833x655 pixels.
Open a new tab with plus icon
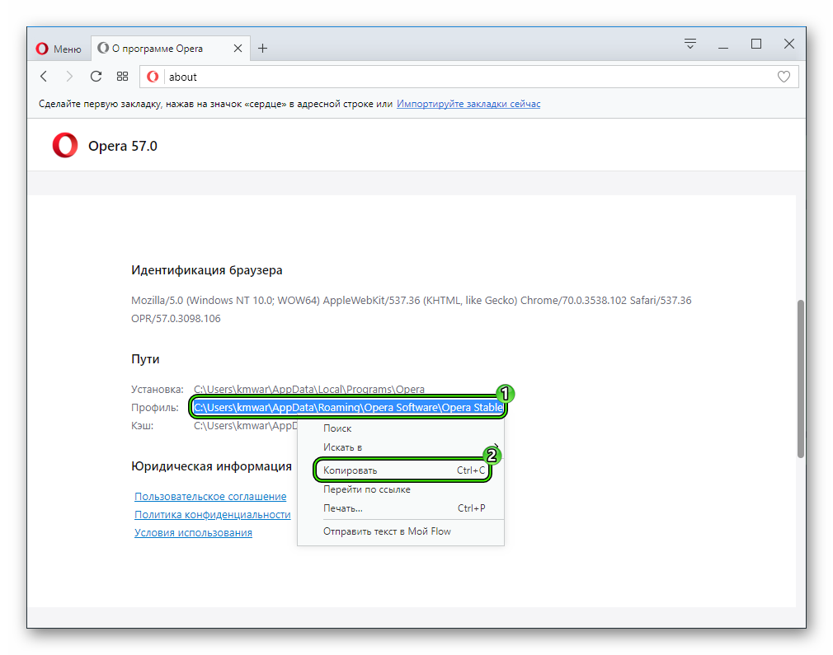click(x=262, y=49)
